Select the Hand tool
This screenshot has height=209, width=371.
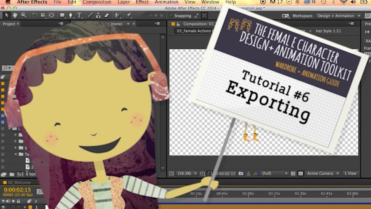pyautogui.click(x=15, y=15)
